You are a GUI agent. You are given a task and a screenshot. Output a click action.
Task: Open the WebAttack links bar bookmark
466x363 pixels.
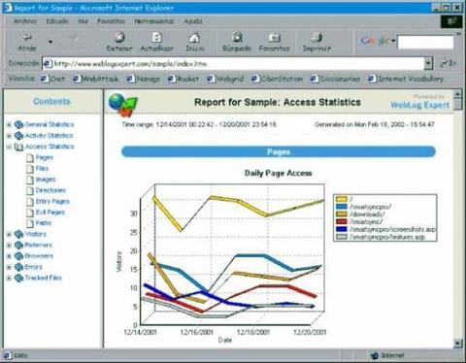96,79
